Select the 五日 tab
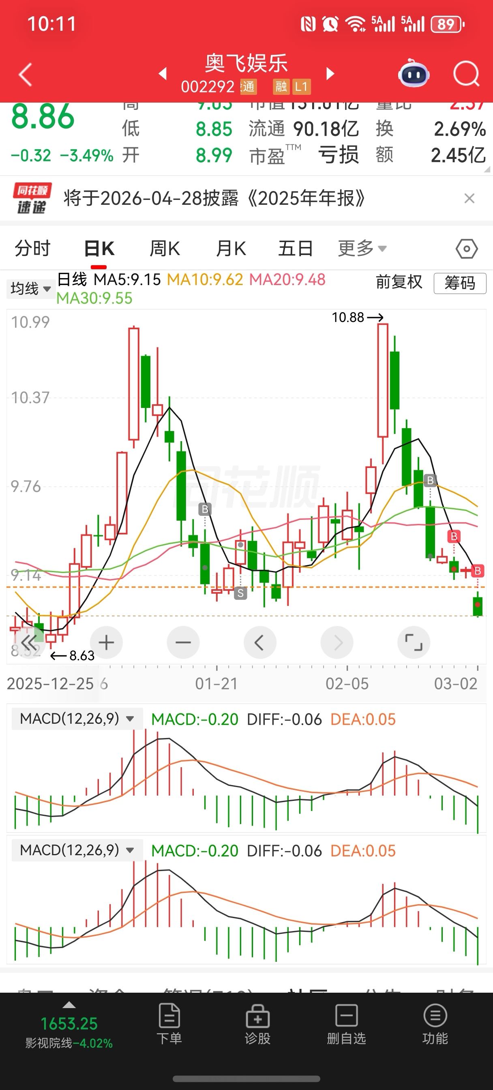Screen dimensions: 493x1090 (296, 249)
